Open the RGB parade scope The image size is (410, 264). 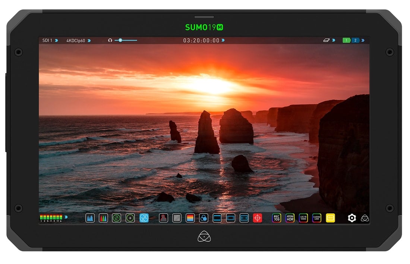(x=103, y=218)
